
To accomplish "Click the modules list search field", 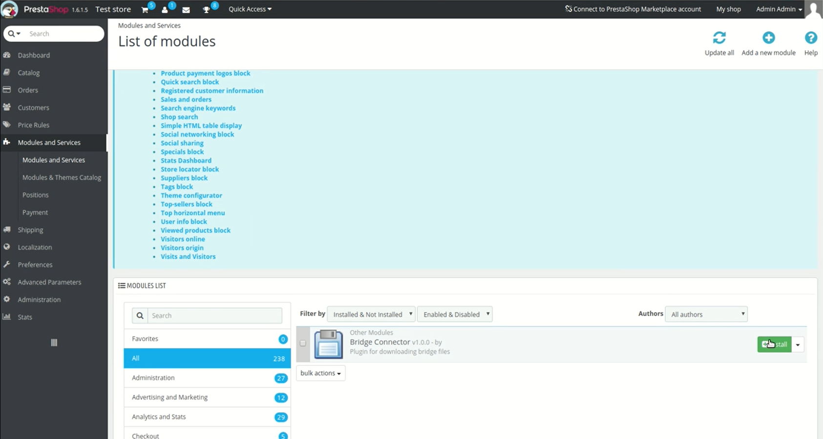I will pyautogui.click(x=214, y=316).
